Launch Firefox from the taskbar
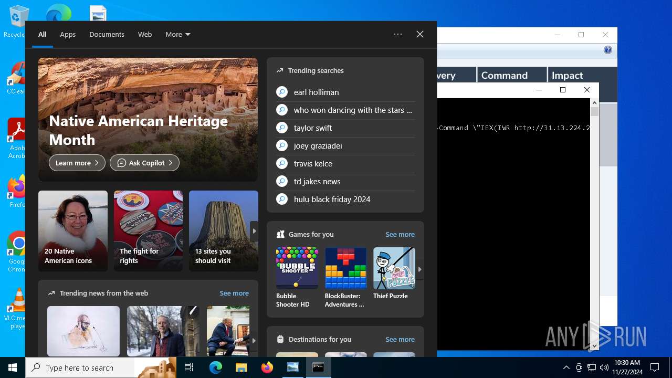Screen dimensions: 672x378 coord(267,367)
